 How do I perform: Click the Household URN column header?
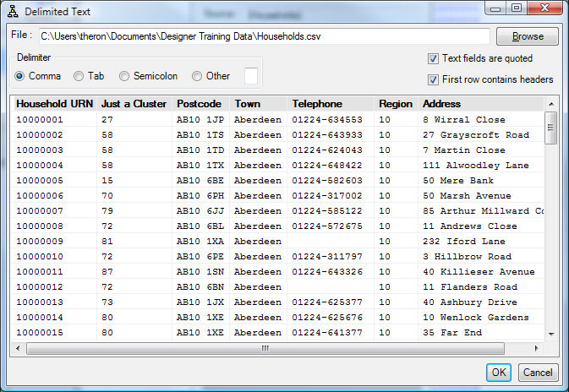pos(54,104)
